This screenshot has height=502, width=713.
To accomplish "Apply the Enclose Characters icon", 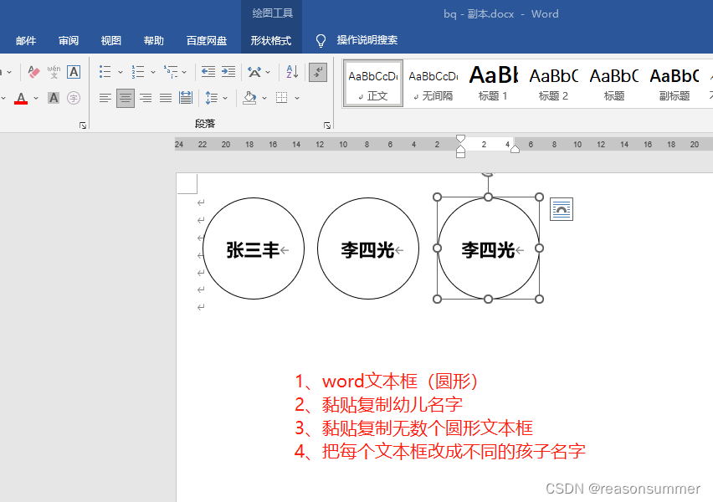I will tap(74, 97).
